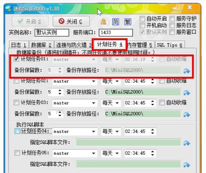
Task: Browse backup path for 计划任务03
Action: 187,114
